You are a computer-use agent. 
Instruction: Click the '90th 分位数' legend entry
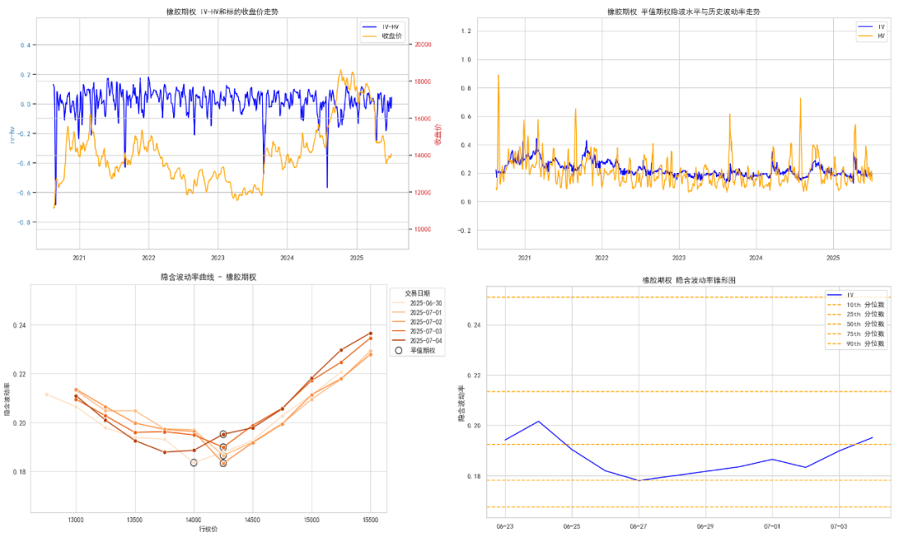(857, 343)
